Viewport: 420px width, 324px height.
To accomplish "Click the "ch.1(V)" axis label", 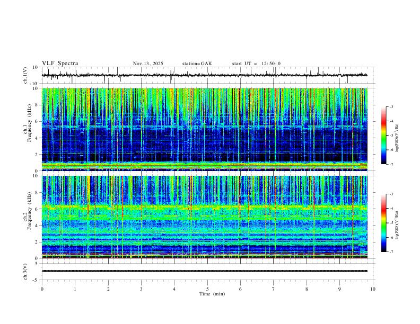I will pyautogui.click(x=25, y=75).
